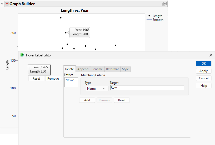
Task: Click the Apply button
Action: (204, 71)
